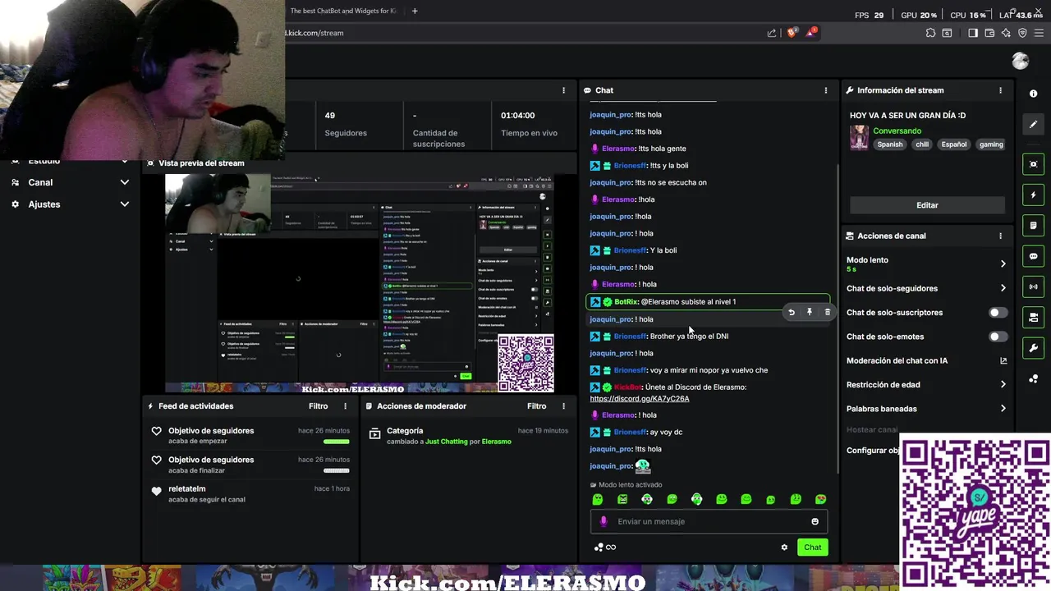This screenshot has height=591, width=1051.
Task: Click the message input field
Action: click(709, 521)
